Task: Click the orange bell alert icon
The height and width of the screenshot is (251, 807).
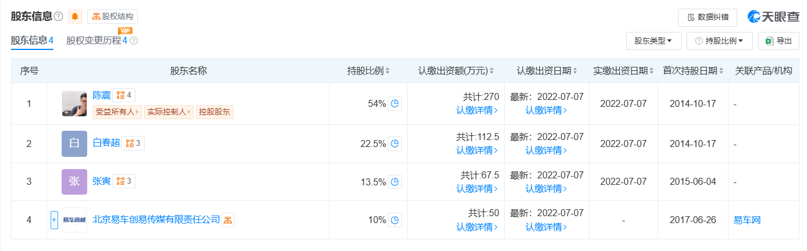Action: click(x=75, y=17)
